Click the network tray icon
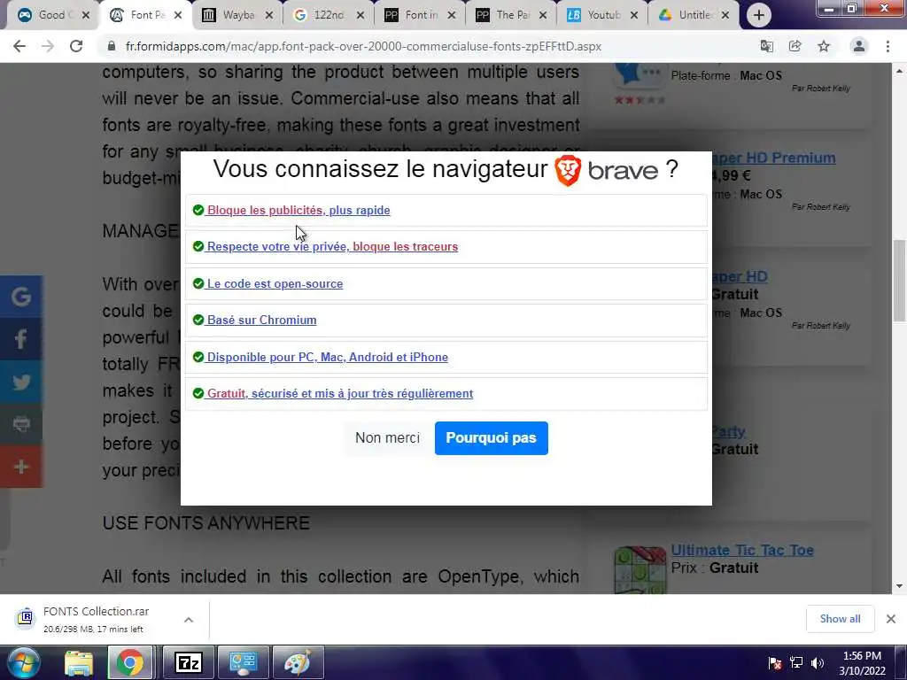907x680 pixels. (x=796, y=663)
